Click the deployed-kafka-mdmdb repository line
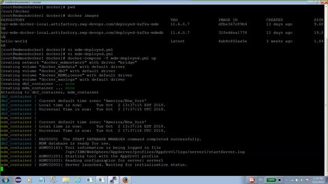This screenshot has height=184, width=328. coord(82,33)
